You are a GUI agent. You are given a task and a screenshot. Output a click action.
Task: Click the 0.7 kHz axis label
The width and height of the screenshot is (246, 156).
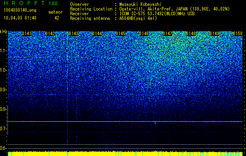pos(3,129)
